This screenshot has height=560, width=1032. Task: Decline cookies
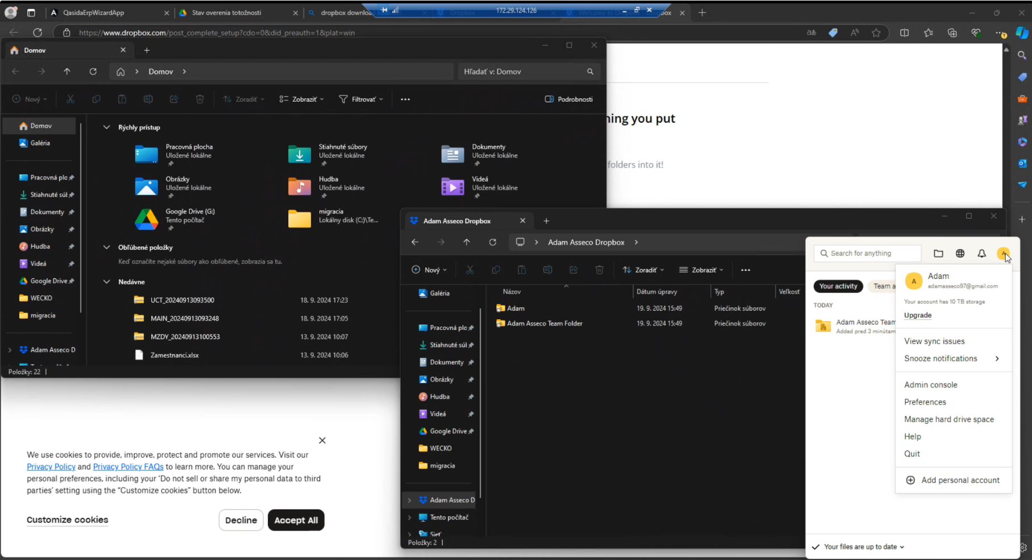[241, 520]
